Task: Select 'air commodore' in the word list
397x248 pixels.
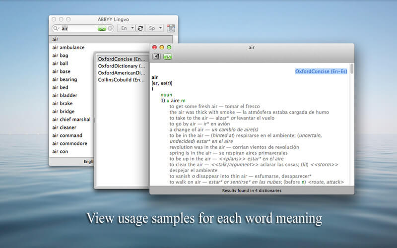Action: click(69, 143)
